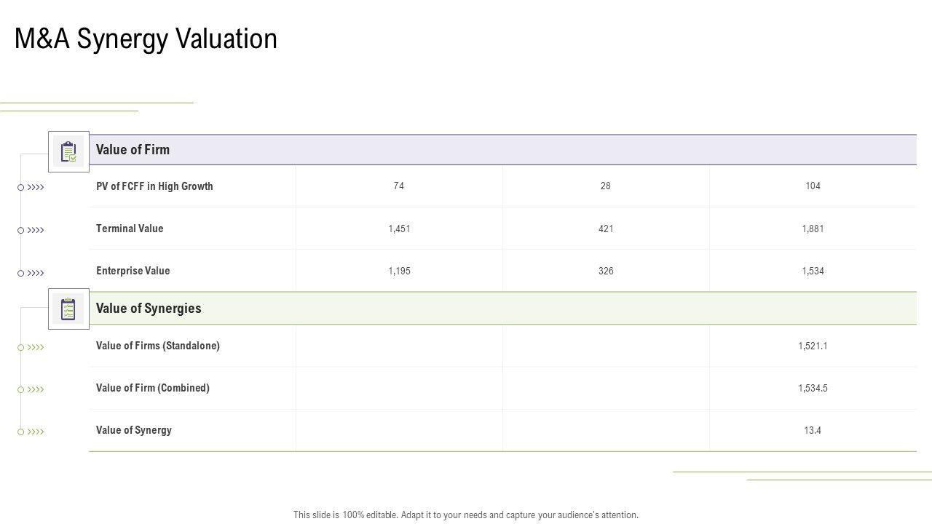Click the 1,881 terminal value cell
This screenshot has height=524, width=932.
click(x=813, y=229)
